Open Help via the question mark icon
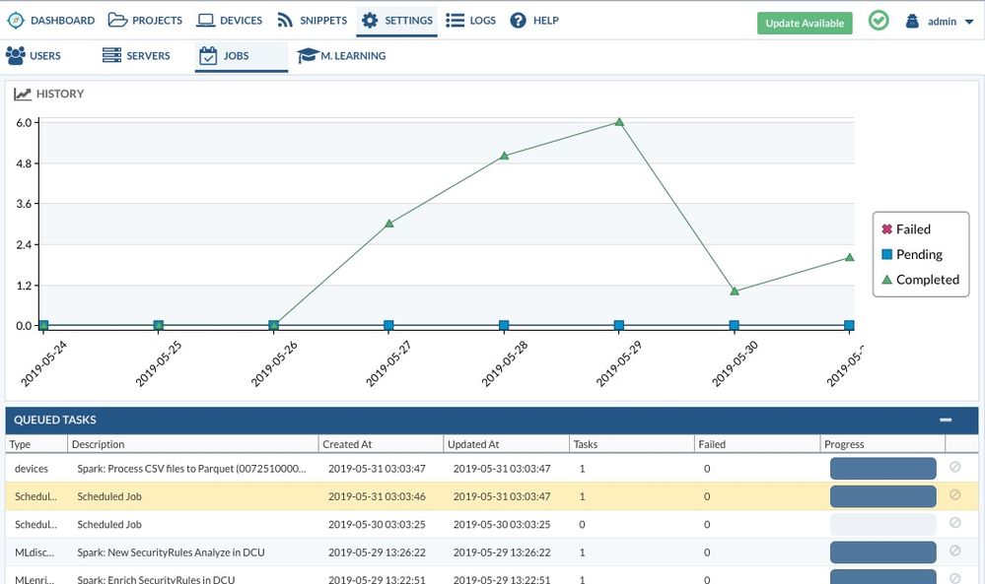Viewport: 985px width, 584px height. [x=519, y=20]
